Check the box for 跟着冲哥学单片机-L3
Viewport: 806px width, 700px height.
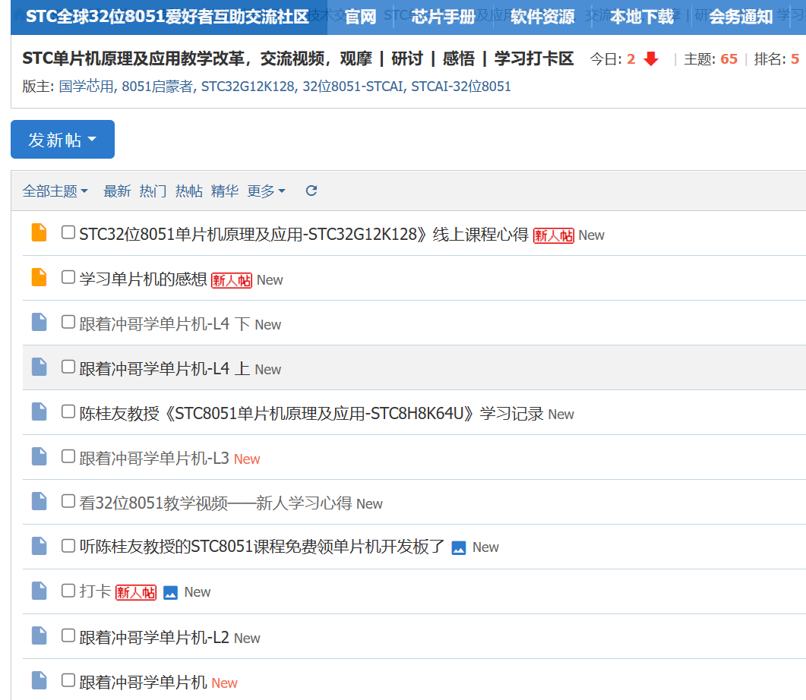pos(68,456)
